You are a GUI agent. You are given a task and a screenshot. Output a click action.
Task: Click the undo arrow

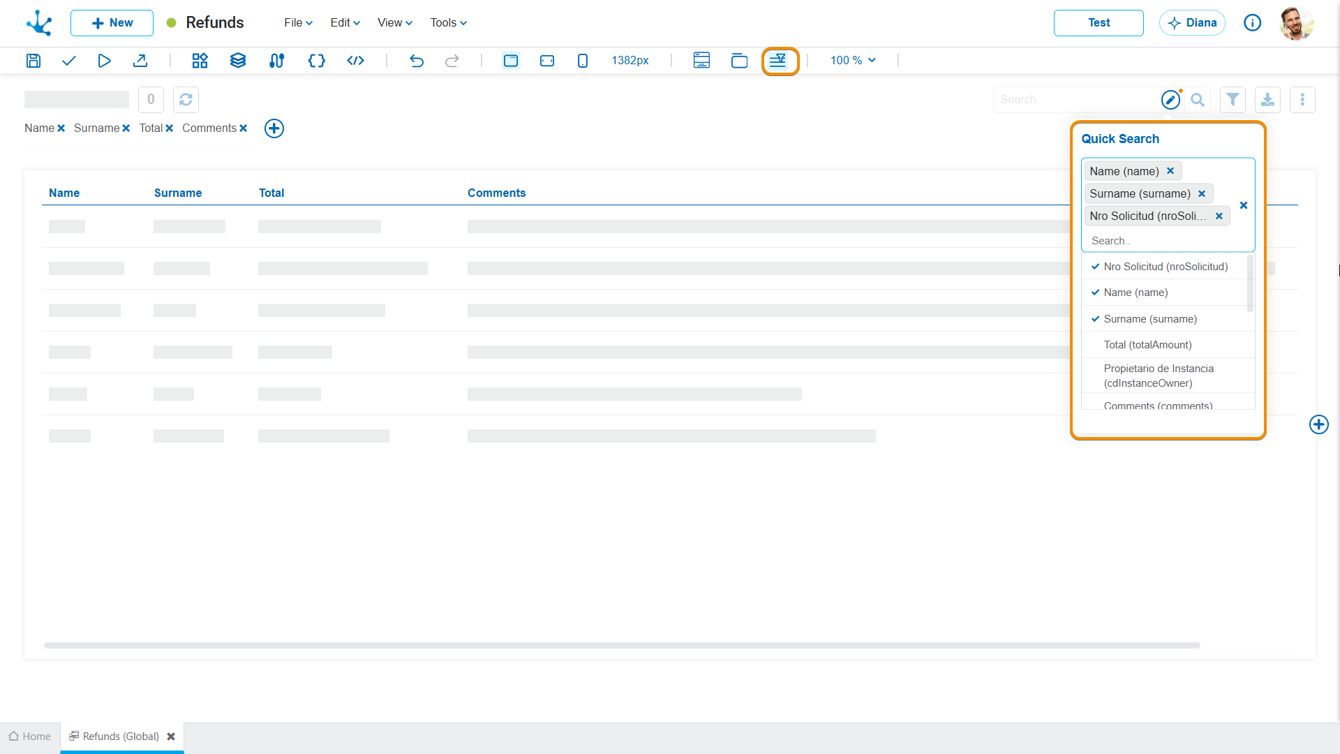click(x=417, y=61)
